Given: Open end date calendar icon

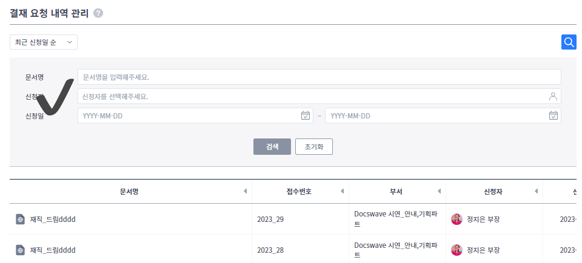Looking at the screenshot, I should pos(554,115).
